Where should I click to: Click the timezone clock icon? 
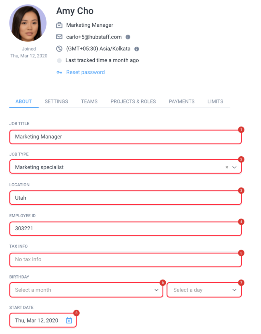(59, 49)
